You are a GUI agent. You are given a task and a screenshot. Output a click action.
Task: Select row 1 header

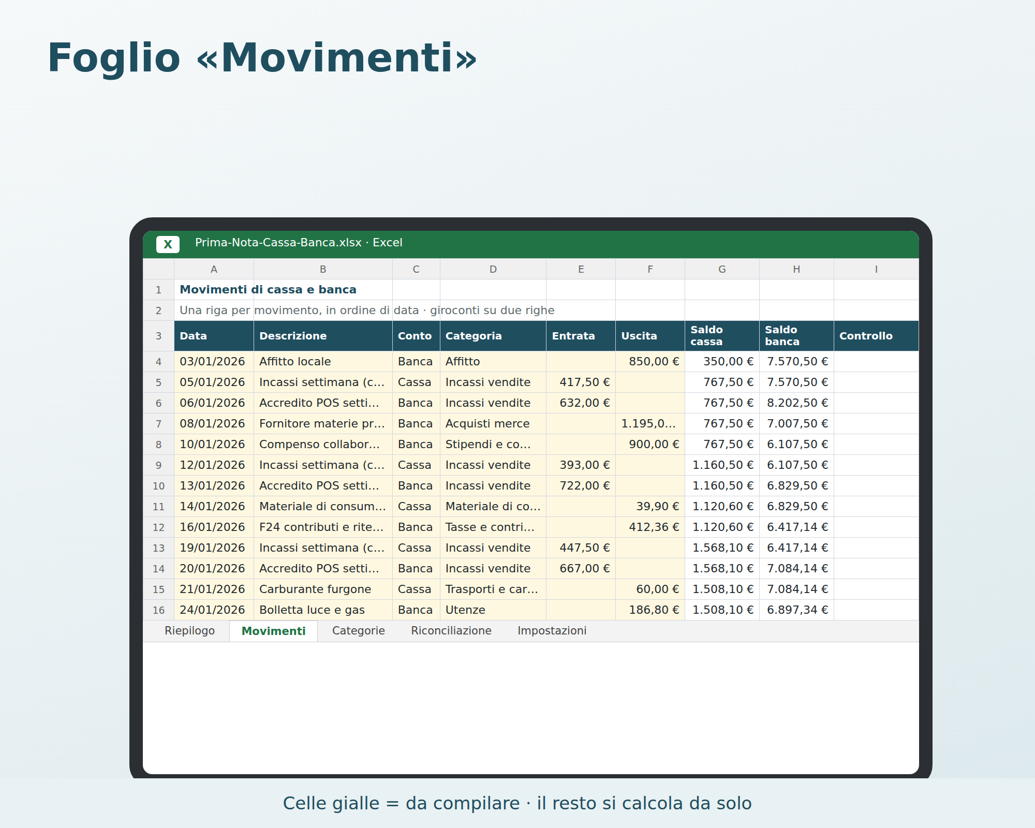click(x=158, y=290)
